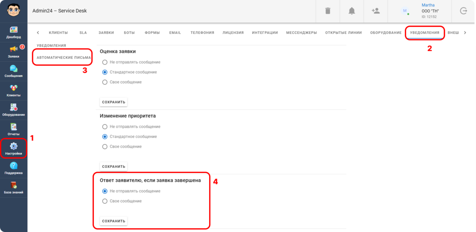Screen dimensions: 476x232
Task: Open Заявки with the megaphone icon
Action: pos(14,52)
